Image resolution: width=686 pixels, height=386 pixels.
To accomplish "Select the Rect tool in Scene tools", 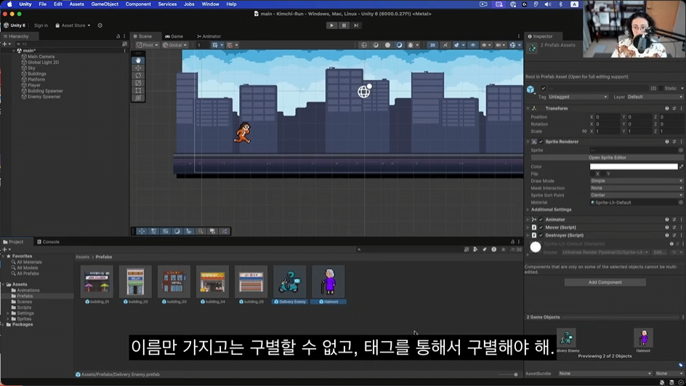I will 138,90.
